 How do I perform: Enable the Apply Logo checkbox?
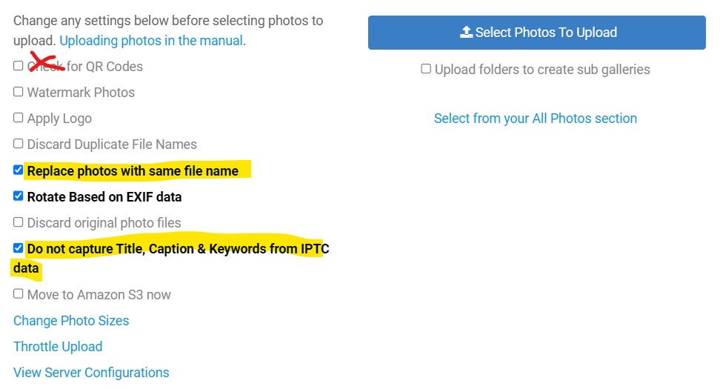(x=18, y=118)
